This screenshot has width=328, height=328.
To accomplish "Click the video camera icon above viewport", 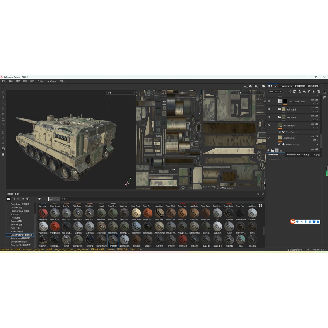I will point(256,86).
